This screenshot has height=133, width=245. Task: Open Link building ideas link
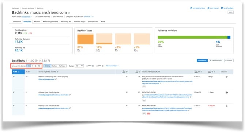[x=197, y=8]
